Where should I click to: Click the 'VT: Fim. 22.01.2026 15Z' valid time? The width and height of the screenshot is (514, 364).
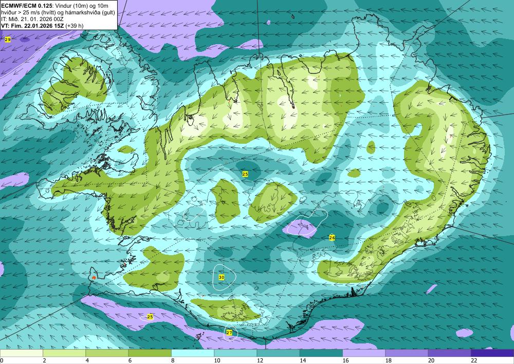pyautogui.click(x=33, y=26)
